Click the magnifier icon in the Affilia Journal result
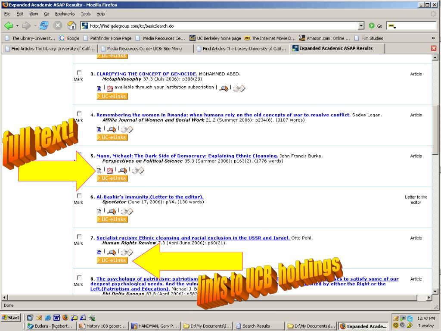The image size is (441, 331). pyautogui.click(x=112, y=129)
